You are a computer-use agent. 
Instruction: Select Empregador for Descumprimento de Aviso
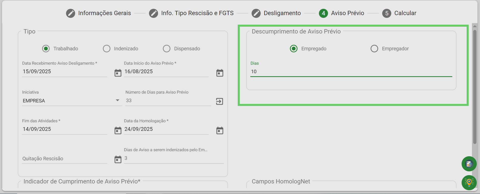click(x=374, y=49)
